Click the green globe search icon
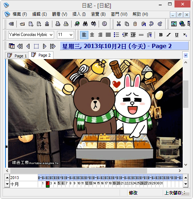 click(77, 24)
